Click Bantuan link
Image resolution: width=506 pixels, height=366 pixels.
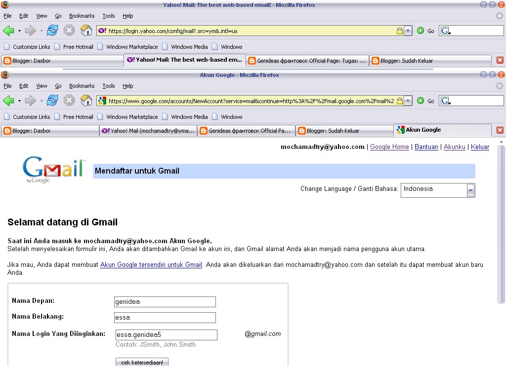[426, 146]
